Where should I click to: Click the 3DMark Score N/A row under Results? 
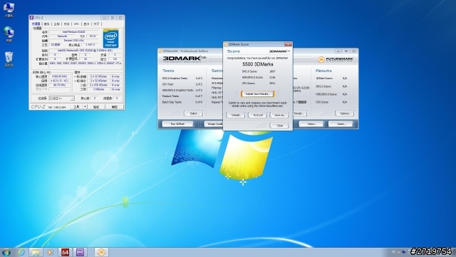click(331, 79)
